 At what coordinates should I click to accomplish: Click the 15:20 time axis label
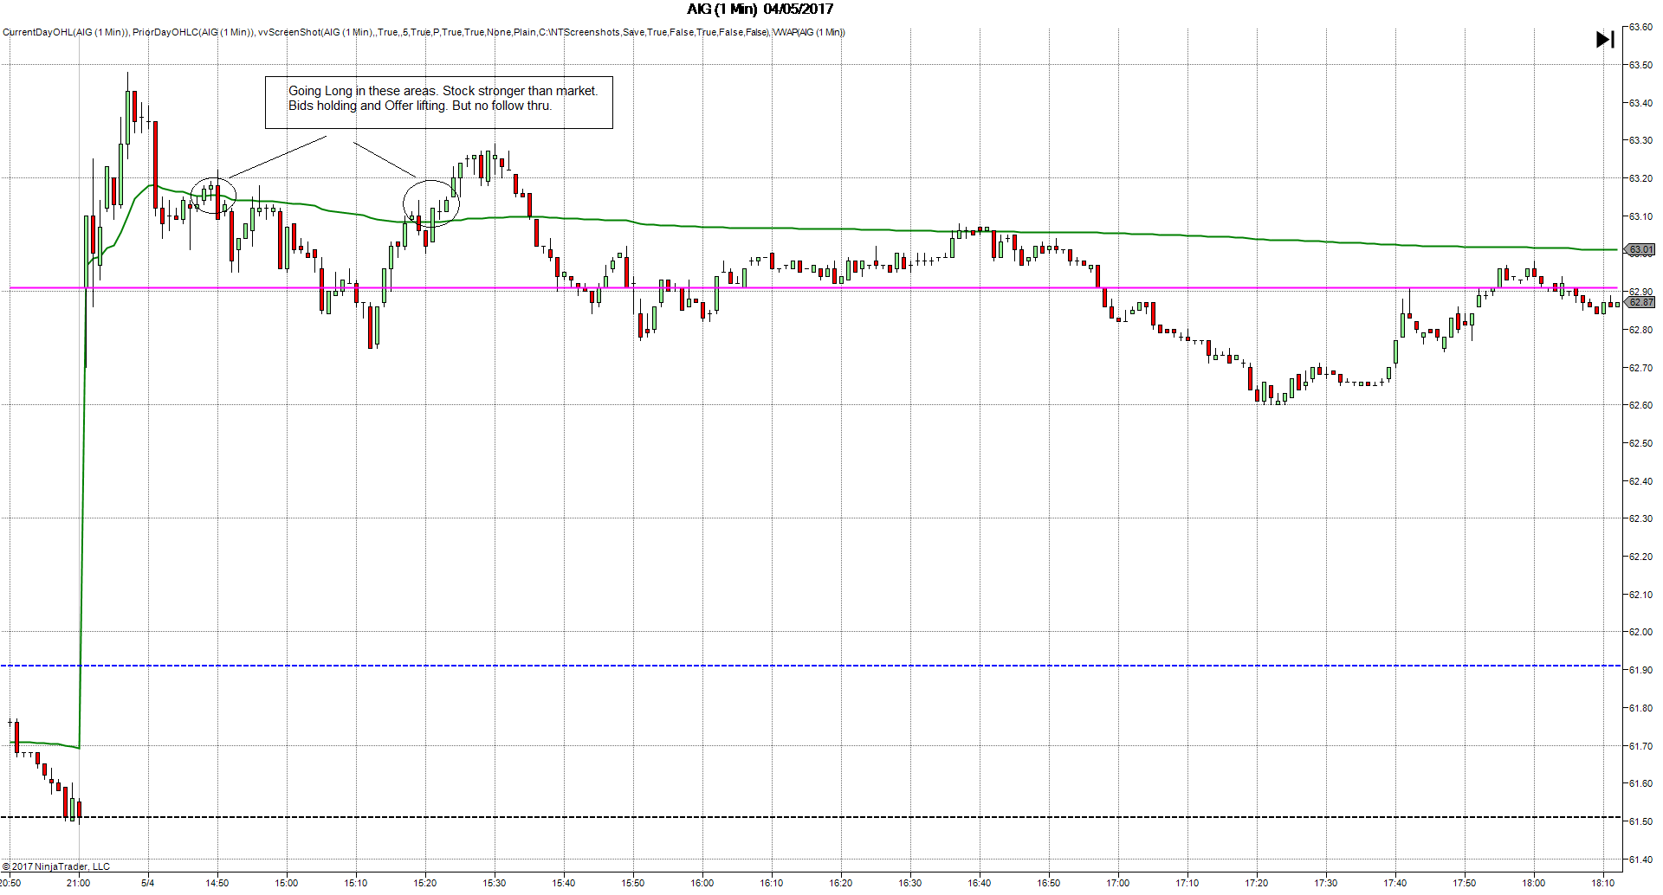(x=425, y=883)
